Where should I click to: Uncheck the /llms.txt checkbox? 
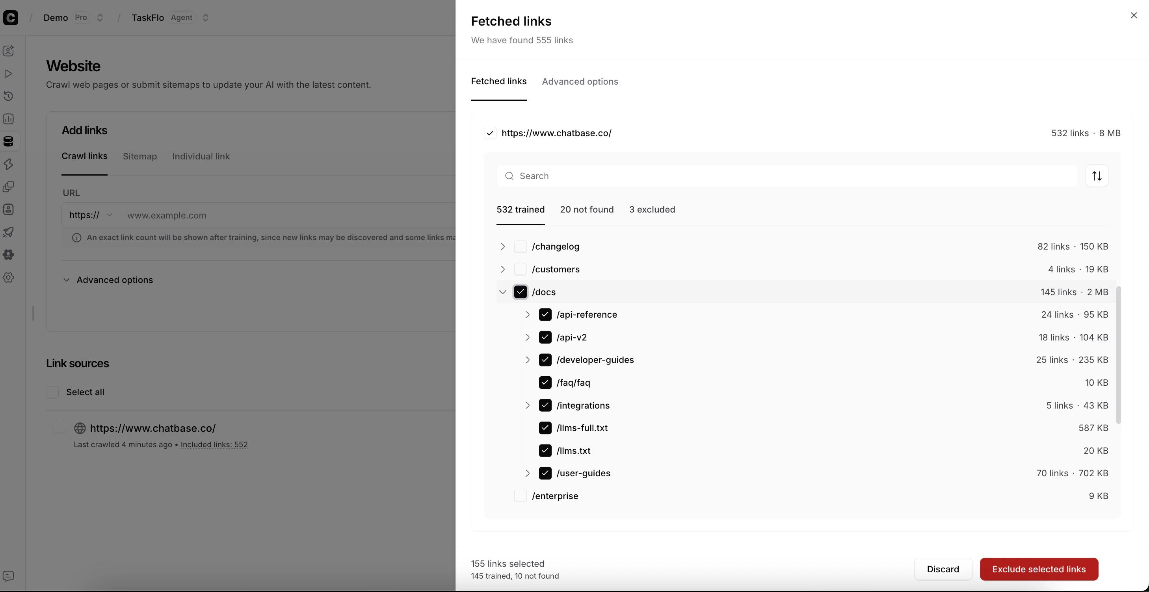pos(545,451)
